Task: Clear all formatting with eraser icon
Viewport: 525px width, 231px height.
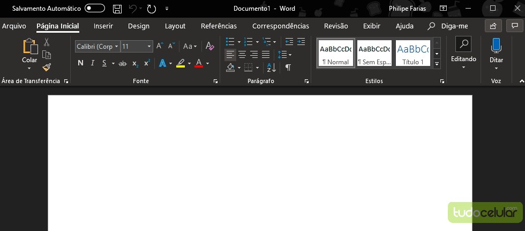Action: [209, 47]
